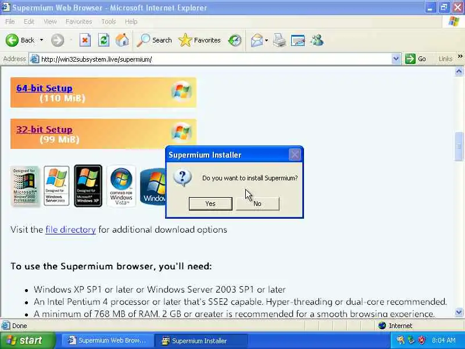The image size is (465, 349).
Task: Decline install by clicking No
Action: pos(257,204)
